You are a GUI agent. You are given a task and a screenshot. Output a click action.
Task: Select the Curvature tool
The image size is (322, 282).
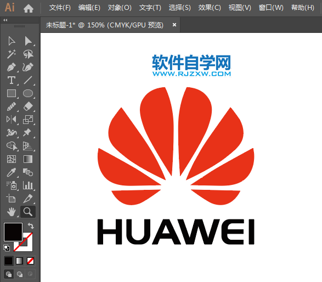point(28,67)
